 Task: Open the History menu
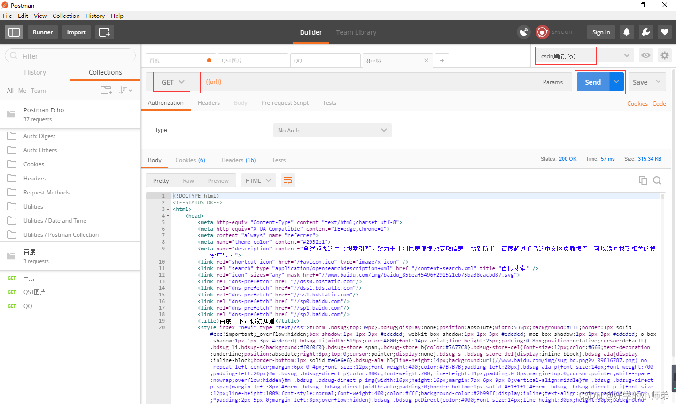pyautogui.click(x=95, y=16)
